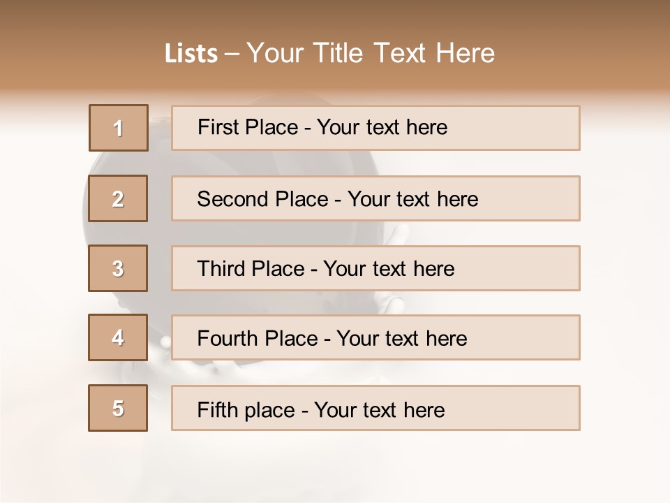The height and width of the screenshot is (503, 670).
Task: Click the word 'Fifth' in list item five
Action: coord(217,409)
